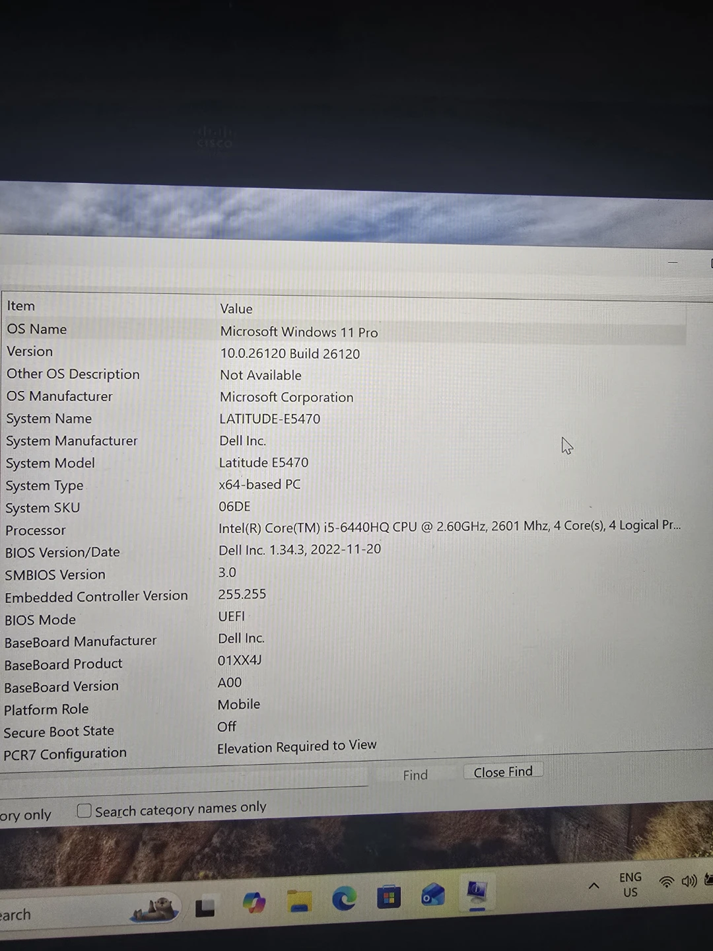Select the Version row
This screenshot has width=713, height=951.
343,352
